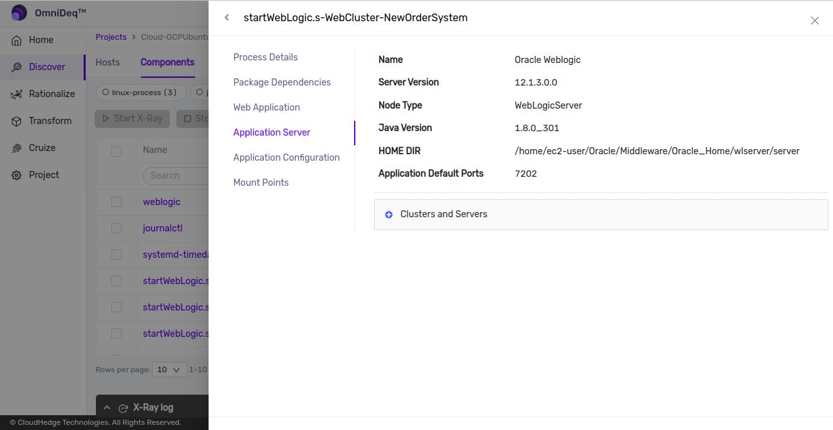Open Web Application section
Image resolution: width=833 pixels, height=430 pixels.
[x=267, y=107]
